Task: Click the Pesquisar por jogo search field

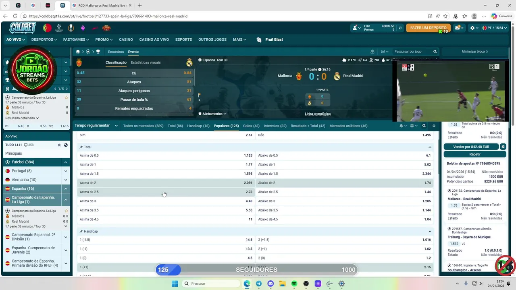Action: pyautogui.click(x=412, y=52)
